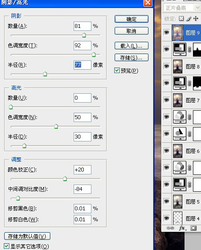This screenshot has width=201, height=250.
Task: Click 颜色校正(C) slider handle
Action: (x=65, y=179)
